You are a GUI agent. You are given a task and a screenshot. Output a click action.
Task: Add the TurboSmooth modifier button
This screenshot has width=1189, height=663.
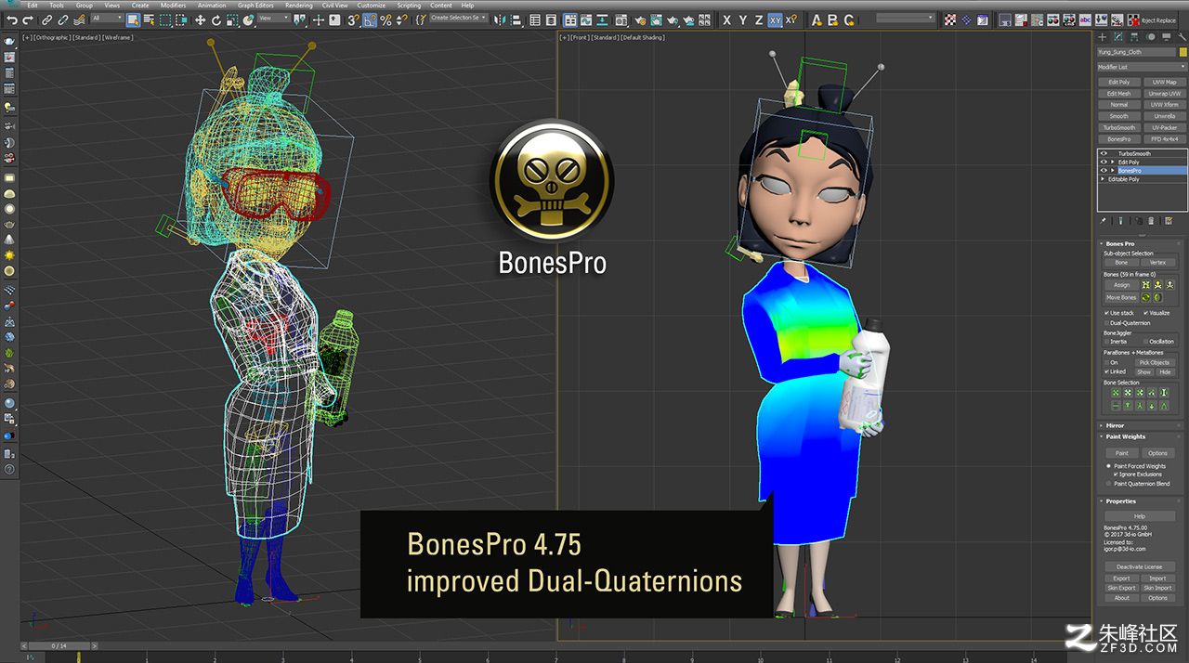1119,127
